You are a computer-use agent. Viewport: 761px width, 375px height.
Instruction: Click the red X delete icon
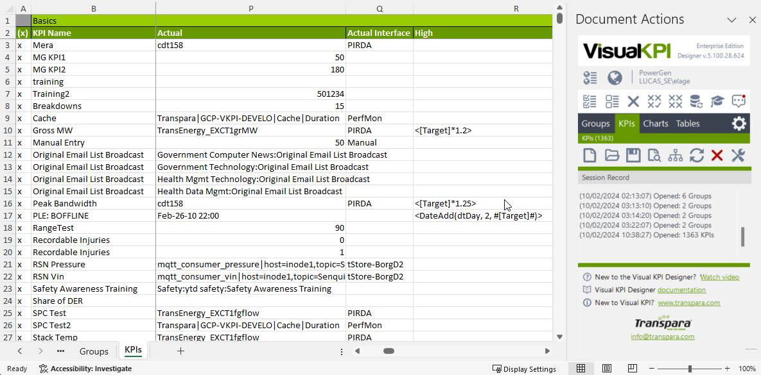[717, 155]
